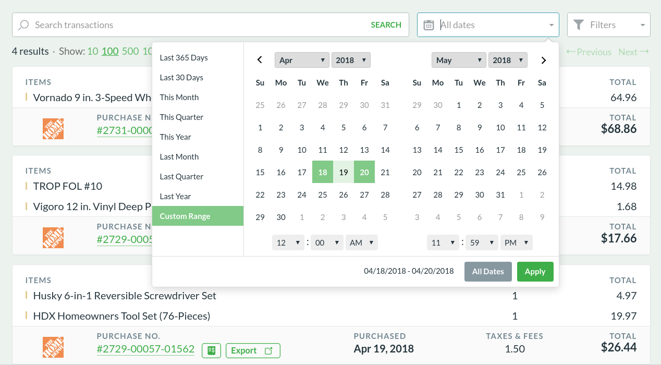The image size is (661, 365).
Task: Open the start time AM/PM dropdown
Action: [x=362, y=242]
